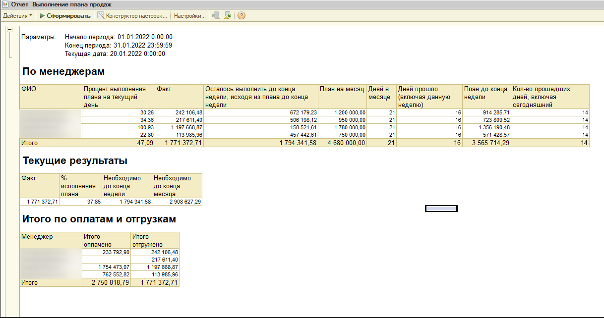This screenshot has width=604, height=318.
Task: Click the Настройки... toolbar button
Action: pos(189,16)
